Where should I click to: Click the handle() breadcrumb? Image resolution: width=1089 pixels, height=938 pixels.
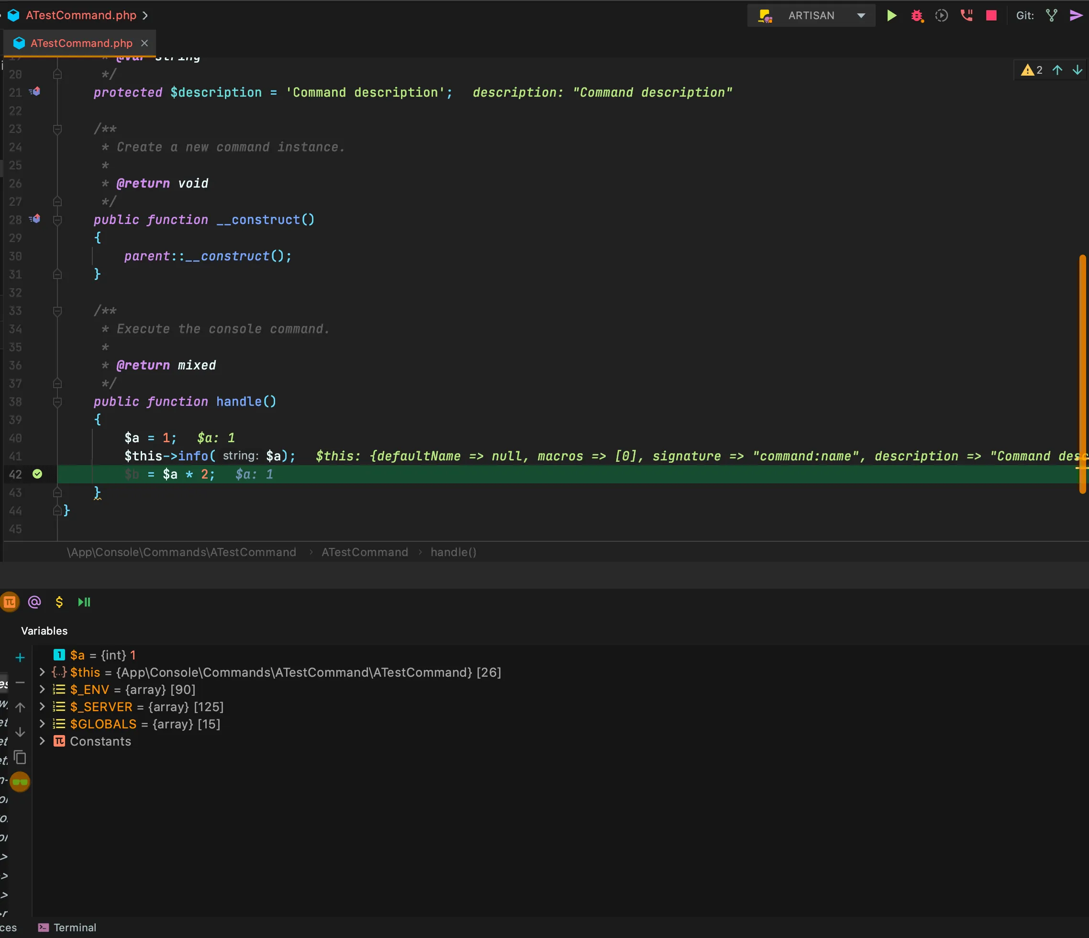click(x=453, y=552)
